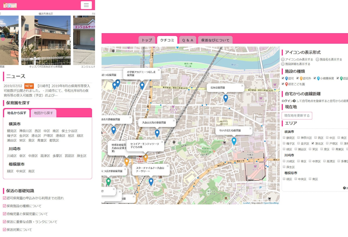
Task: Click the site logo in pink header
Action: [10, 5]
